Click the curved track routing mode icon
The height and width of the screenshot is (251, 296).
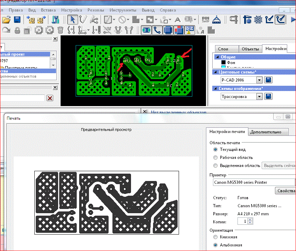[280, 20]
